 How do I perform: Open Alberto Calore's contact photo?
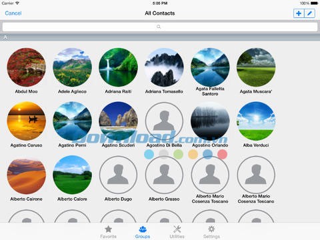coord(72,175)
